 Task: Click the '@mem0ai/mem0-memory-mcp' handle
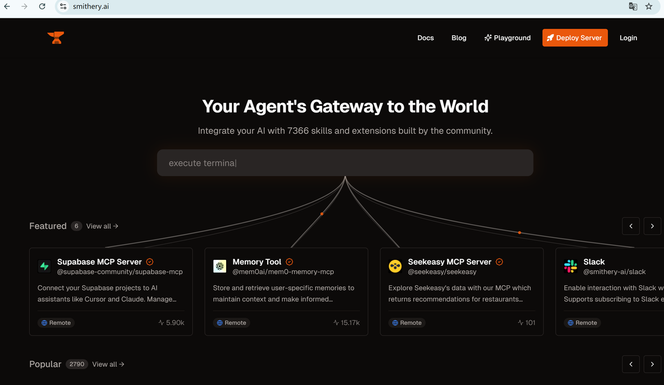tap(283, 272)
